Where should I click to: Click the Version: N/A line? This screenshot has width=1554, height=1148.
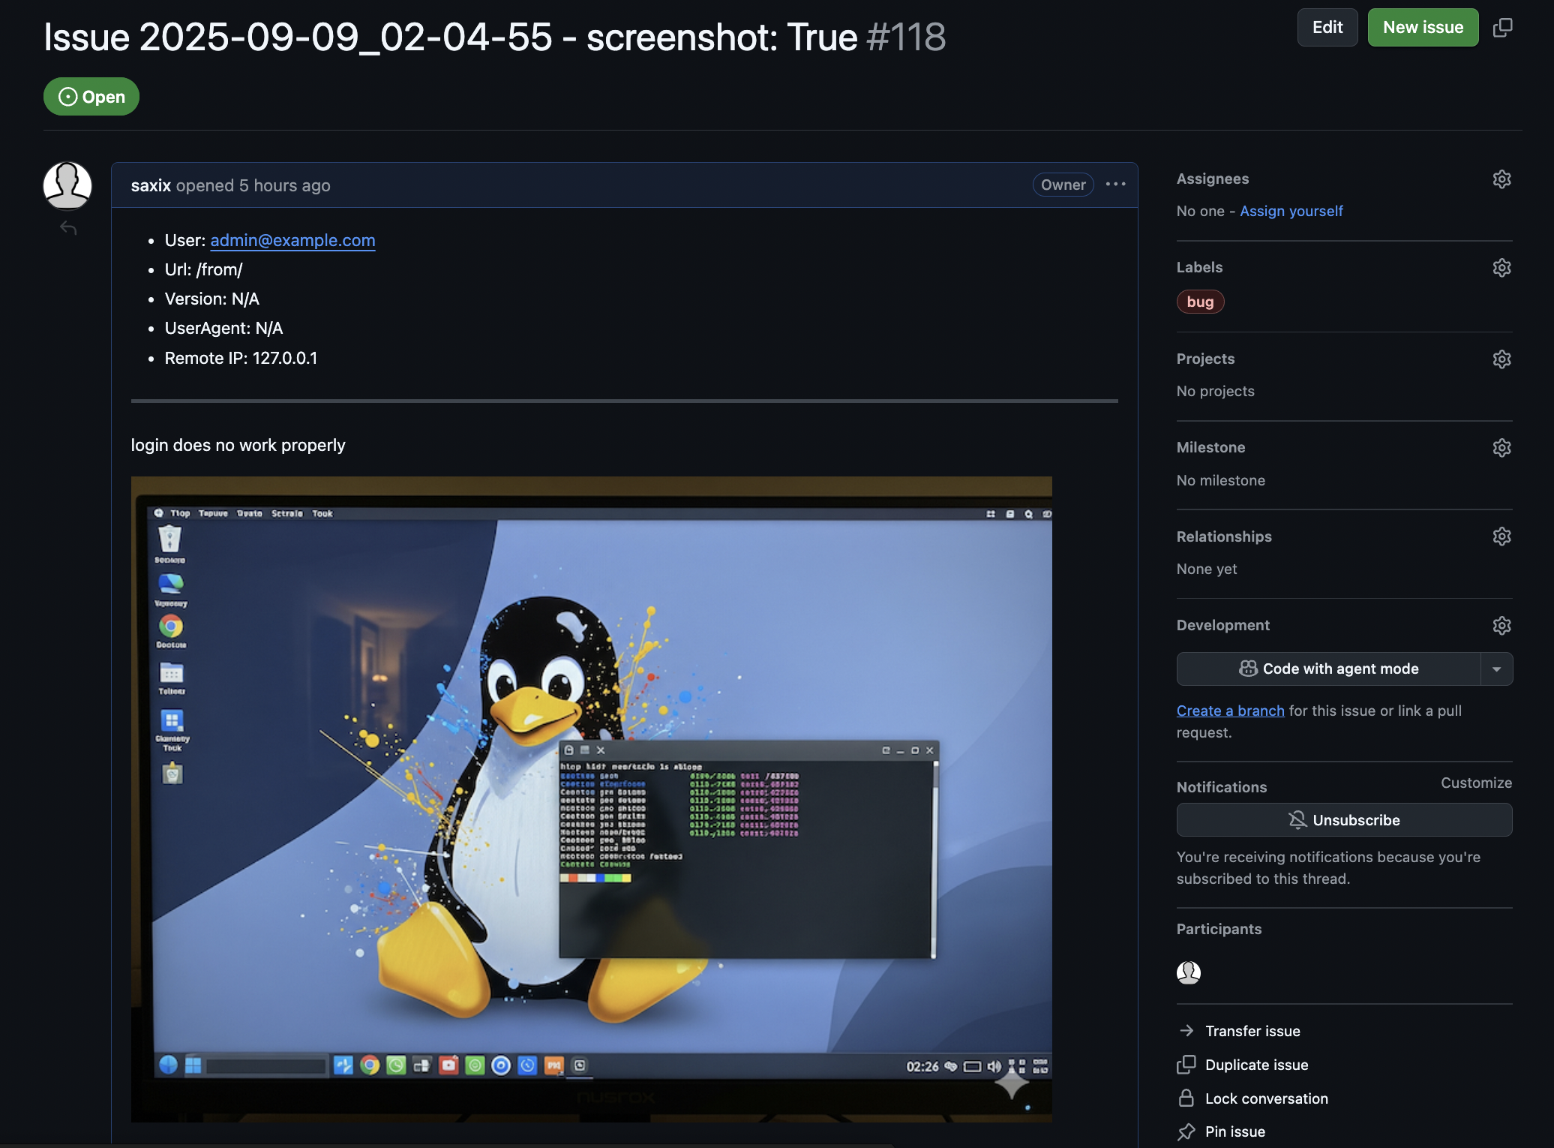click(211, 299)
